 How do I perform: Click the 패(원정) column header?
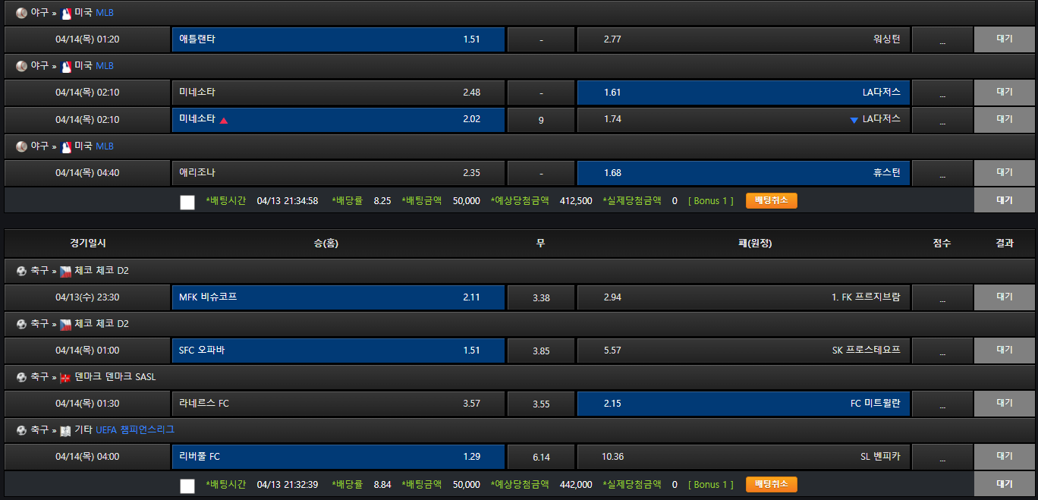pos(755,244)
